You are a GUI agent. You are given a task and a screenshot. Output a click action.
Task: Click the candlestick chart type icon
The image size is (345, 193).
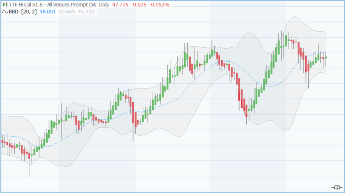tap(5, 4)
